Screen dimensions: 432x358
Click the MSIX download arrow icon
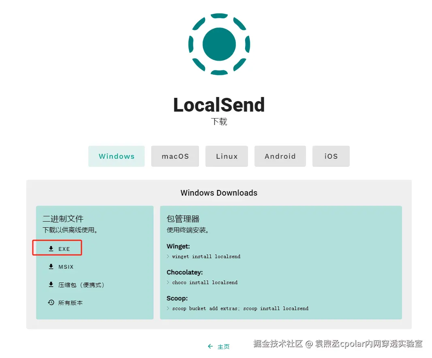point(51,267)
